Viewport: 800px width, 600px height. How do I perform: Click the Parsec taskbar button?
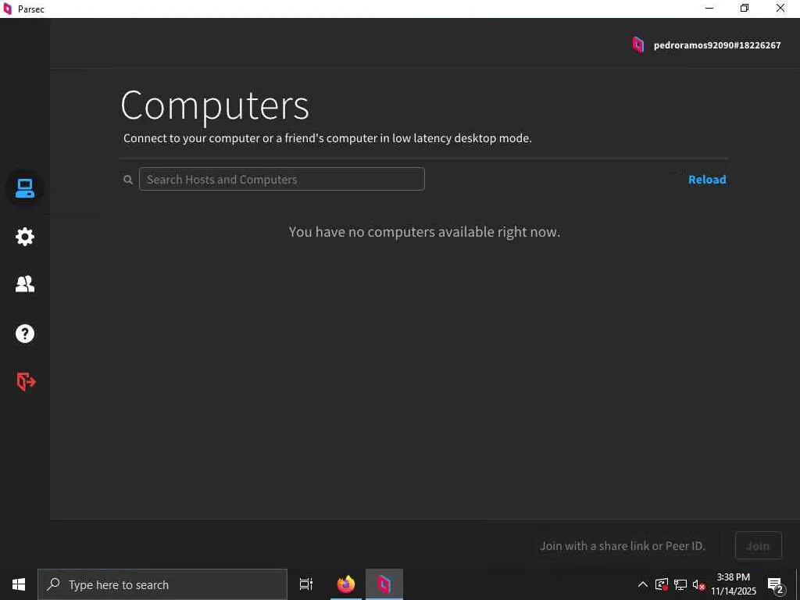tap(384, 584)
